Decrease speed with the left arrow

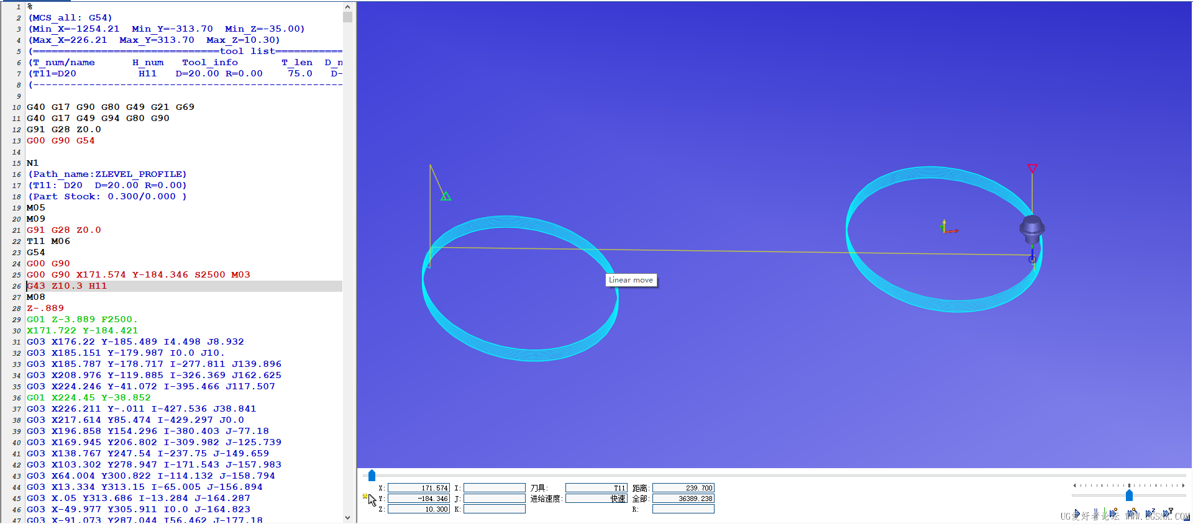tap(1074, 486)
